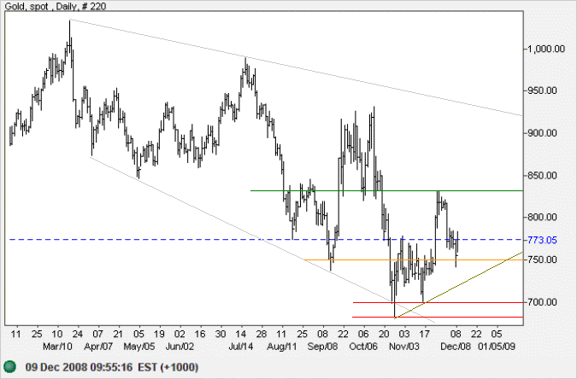This screenshot has height=379, width=577.
Task: Click the 750.00 price axis label
Action: point(542,259)
